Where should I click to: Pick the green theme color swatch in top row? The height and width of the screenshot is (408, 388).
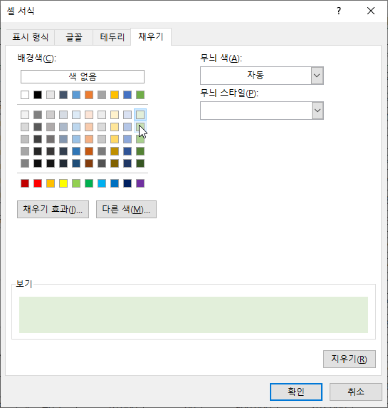click(140, 95)
